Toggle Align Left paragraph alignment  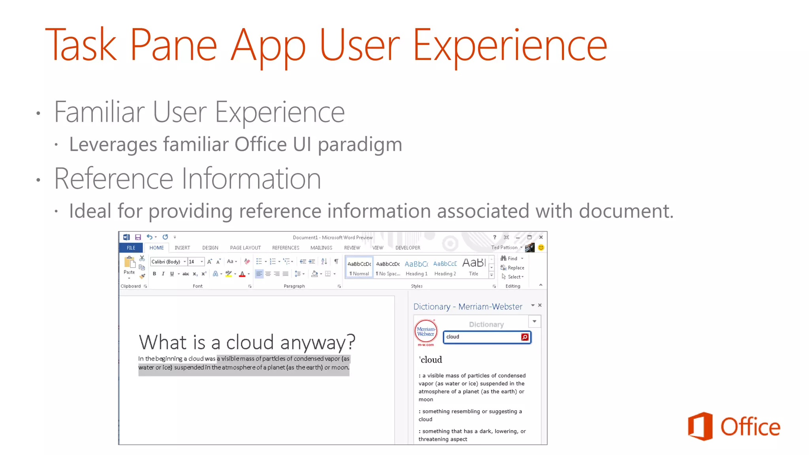coord(259,274)
